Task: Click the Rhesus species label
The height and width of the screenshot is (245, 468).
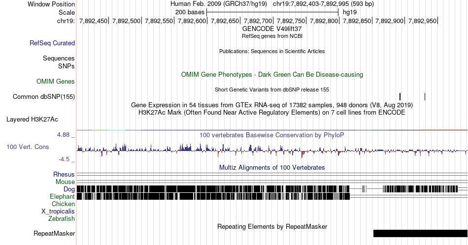Action: (64, 174)
